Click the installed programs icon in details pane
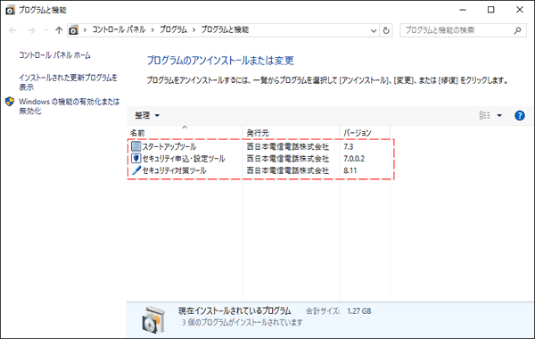The image size is (535, 339). tap(153, 319)
